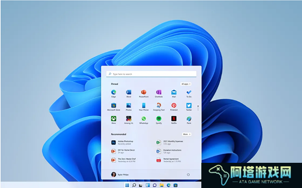
Task: Open the PowerPoint pinned app
Action: [x=143, y=94]
